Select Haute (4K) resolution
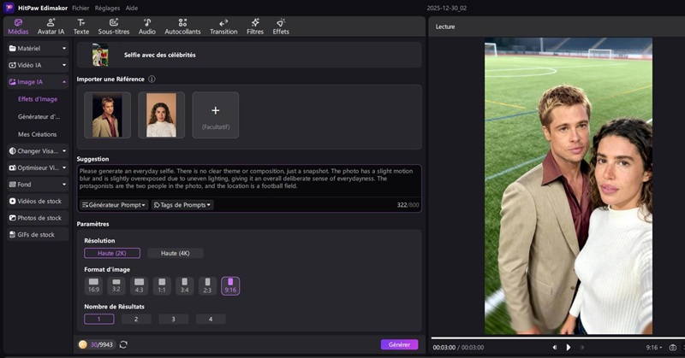The image size is (685, 358). (x=175, y=253)
